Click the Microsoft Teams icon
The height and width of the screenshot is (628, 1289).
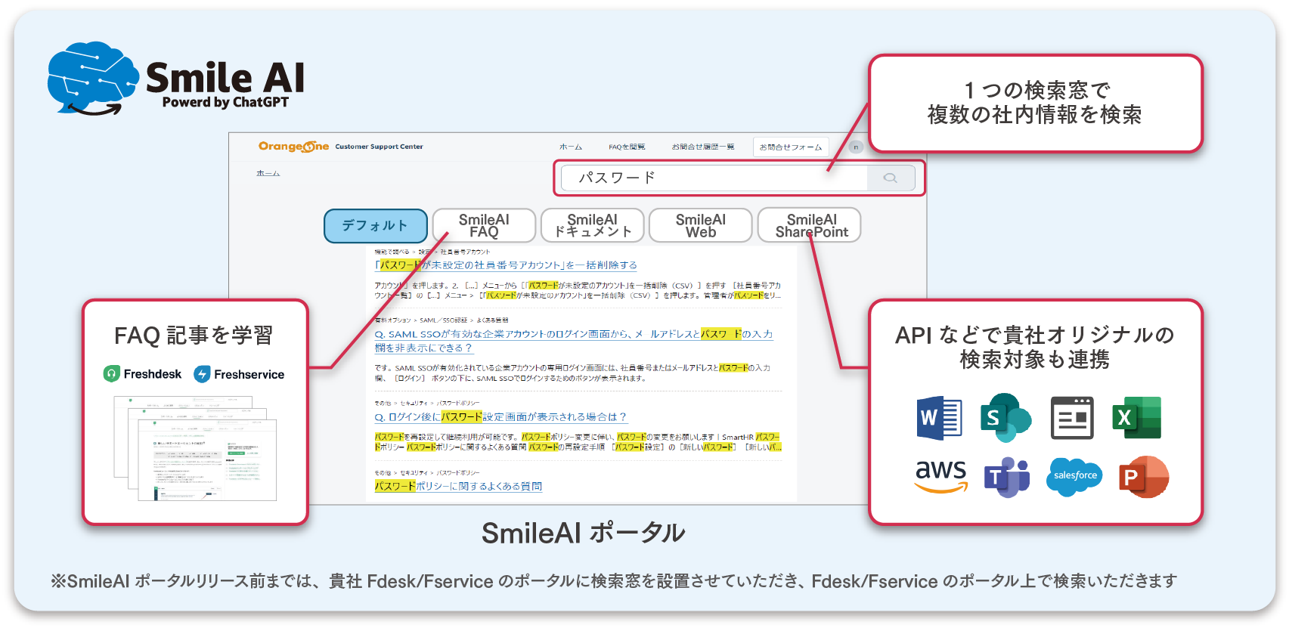(1006, 478)
